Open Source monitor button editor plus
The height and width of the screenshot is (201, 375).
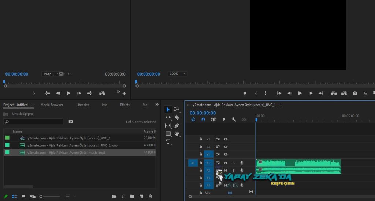(x=124, y=94)
